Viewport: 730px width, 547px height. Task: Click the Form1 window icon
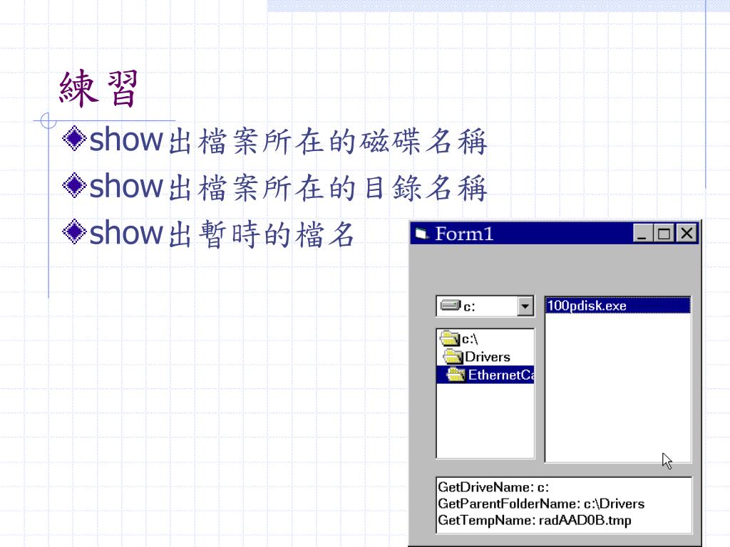(x=422, y=234)
